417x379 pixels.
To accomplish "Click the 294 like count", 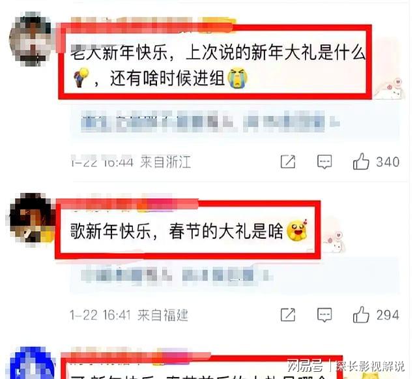I will (388, 315).
